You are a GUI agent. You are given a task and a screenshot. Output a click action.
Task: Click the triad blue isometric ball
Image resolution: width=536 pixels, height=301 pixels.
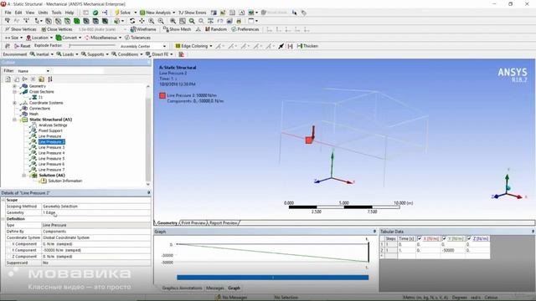point(508,188)
